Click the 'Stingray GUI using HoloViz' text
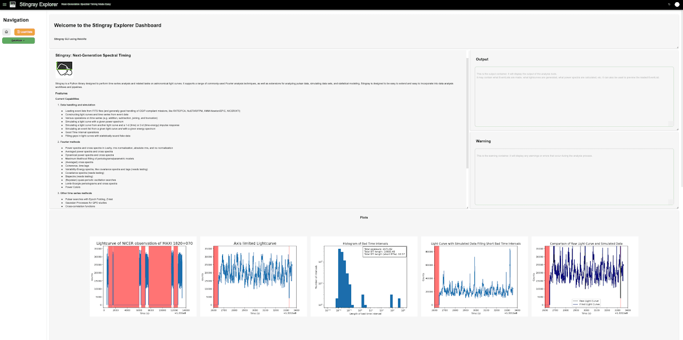This screenshot has height=340, width=683. coord(70,39)
